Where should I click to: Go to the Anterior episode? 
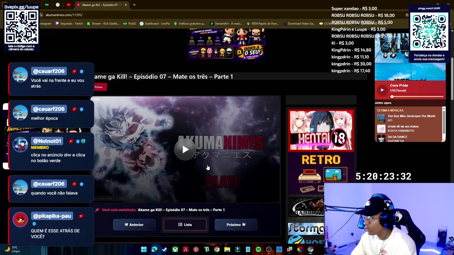[x=134, y=225]
